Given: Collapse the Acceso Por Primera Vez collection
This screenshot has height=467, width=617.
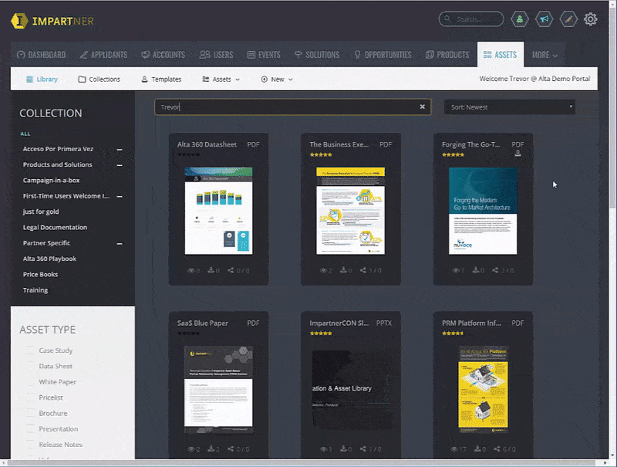Looking at the screenshot, I should pyautogui.click(x=120, y=149).
